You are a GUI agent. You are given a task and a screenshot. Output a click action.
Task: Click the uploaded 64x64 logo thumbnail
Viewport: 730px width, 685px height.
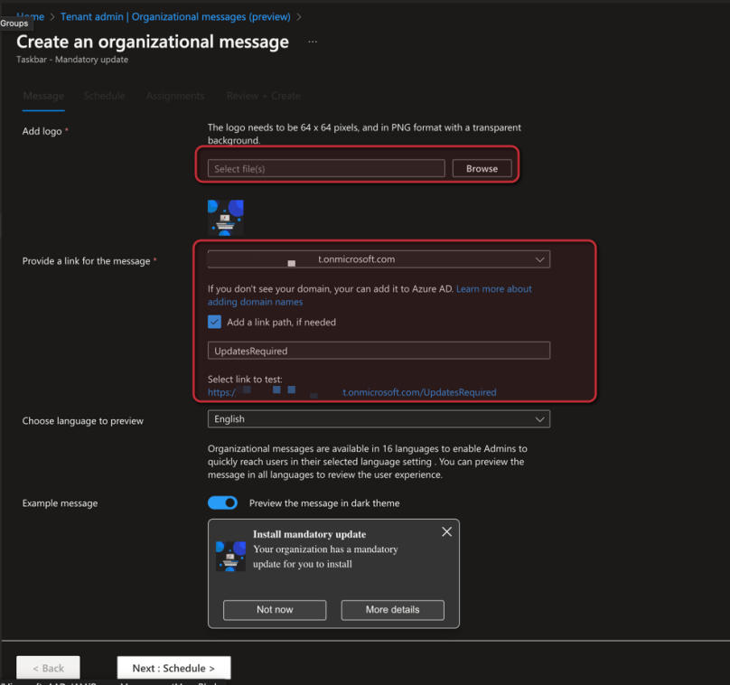(x=225, y=217)
